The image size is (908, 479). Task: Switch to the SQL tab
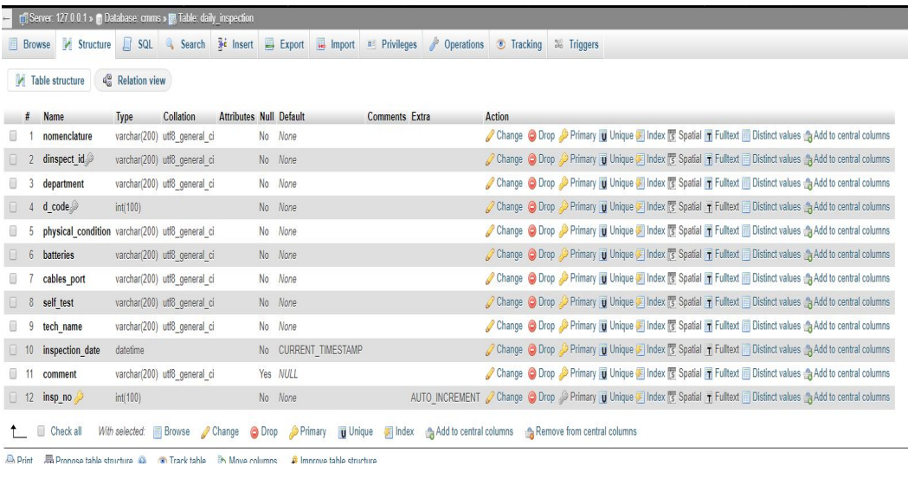click(x=138, y=44)
